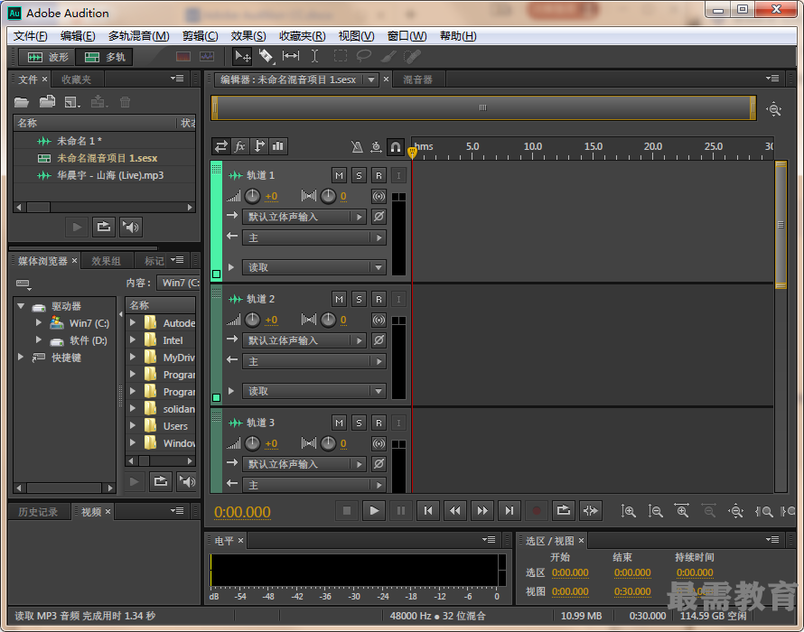Toggle loop playback in transport

(564, 510)
